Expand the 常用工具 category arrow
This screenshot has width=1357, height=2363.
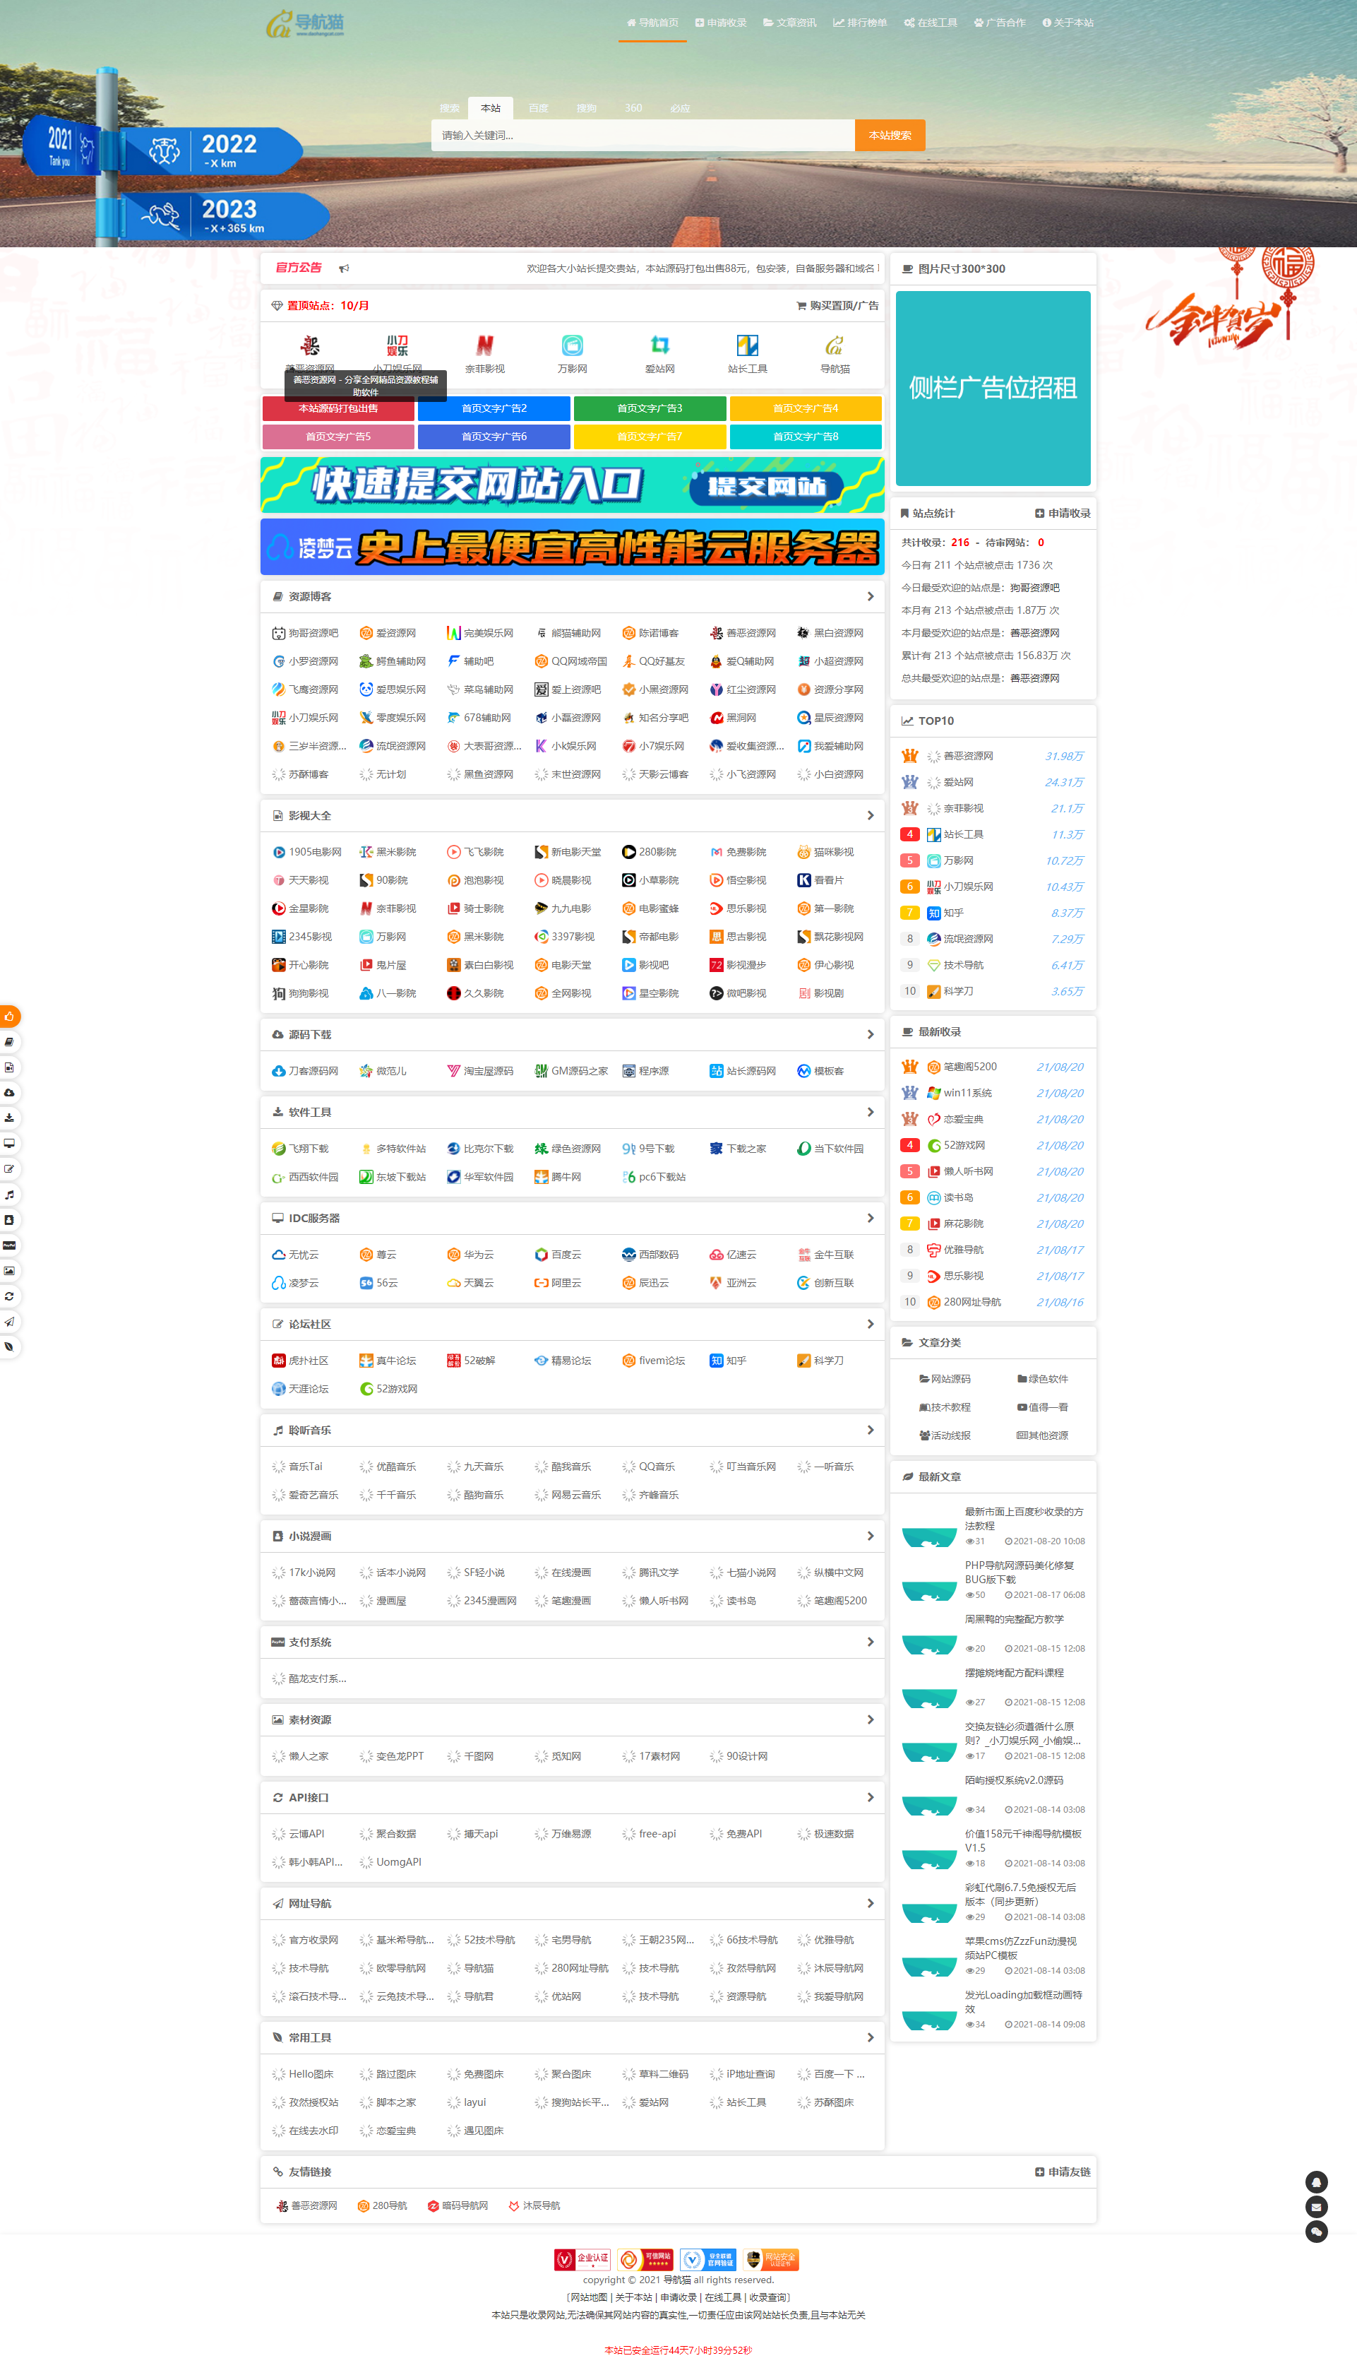[871, 2039]
